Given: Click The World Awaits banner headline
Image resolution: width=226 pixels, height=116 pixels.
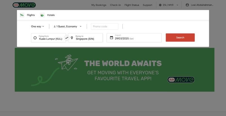Looking at the screenshot, I should 123,63.
